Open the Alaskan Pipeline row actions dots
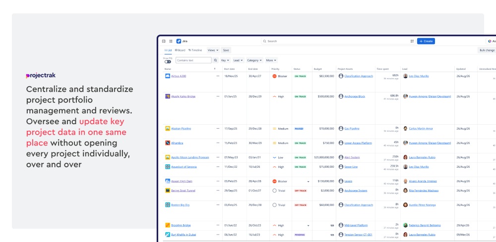Viewport: 496px width, 242px height. (x=218, y=128)
